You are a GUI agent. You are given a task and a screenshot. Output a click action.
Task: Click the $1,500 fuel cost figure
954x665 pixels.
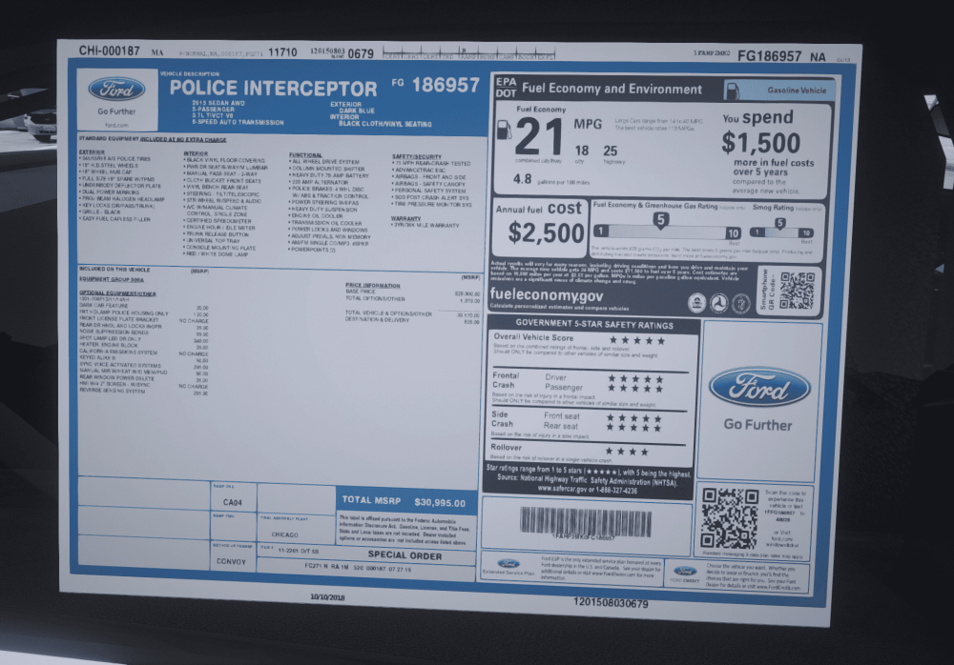[761, 143]
